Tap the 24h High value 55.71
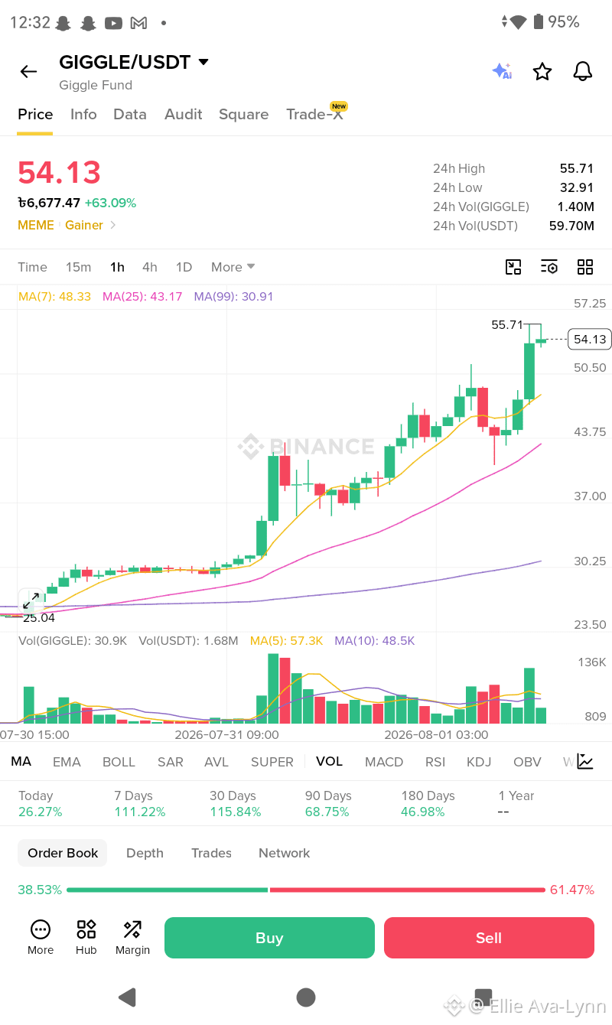Viewport: 612px width, 1025px height. [577, 168]
